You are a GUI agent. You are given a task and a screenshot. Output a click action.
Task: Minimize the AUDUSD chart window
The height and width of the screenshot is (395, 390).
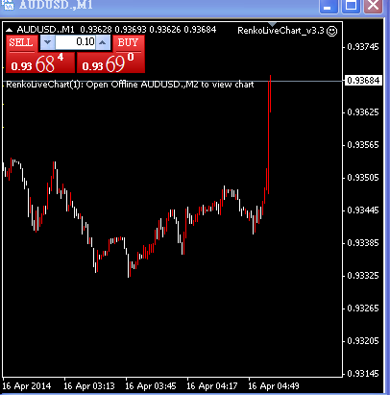(x=329, y=6)
